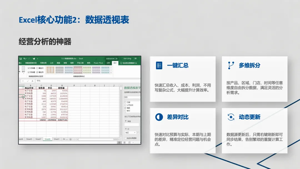This screenshot has width=300, height=169.
Task: Toggle the 列标题 checkbox
Action: click(29, 72)
